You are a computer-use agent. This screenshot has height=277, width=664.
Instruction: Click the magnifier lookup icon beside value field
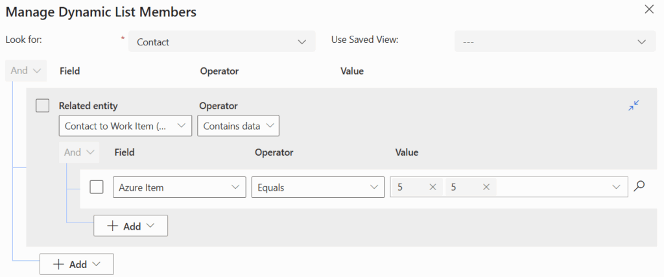[639, 187]
